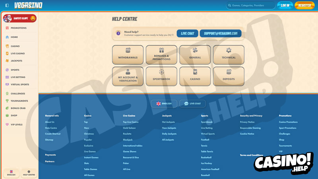Open the Ice Hockey footer link
The width and height of the screenshot is (318, 179).
coord(206,163)
